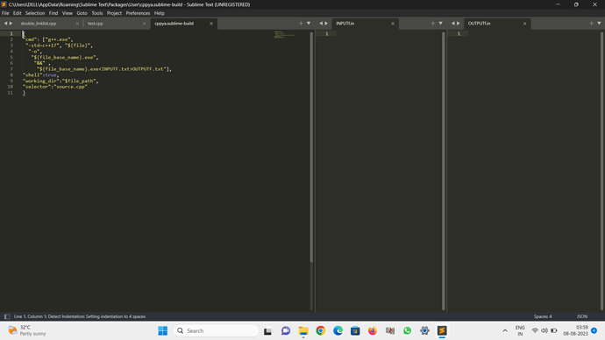Viewport: 605px width, 340px height.
Task: Open tab list dropdown in first pane
Action: tap(309, 24)
